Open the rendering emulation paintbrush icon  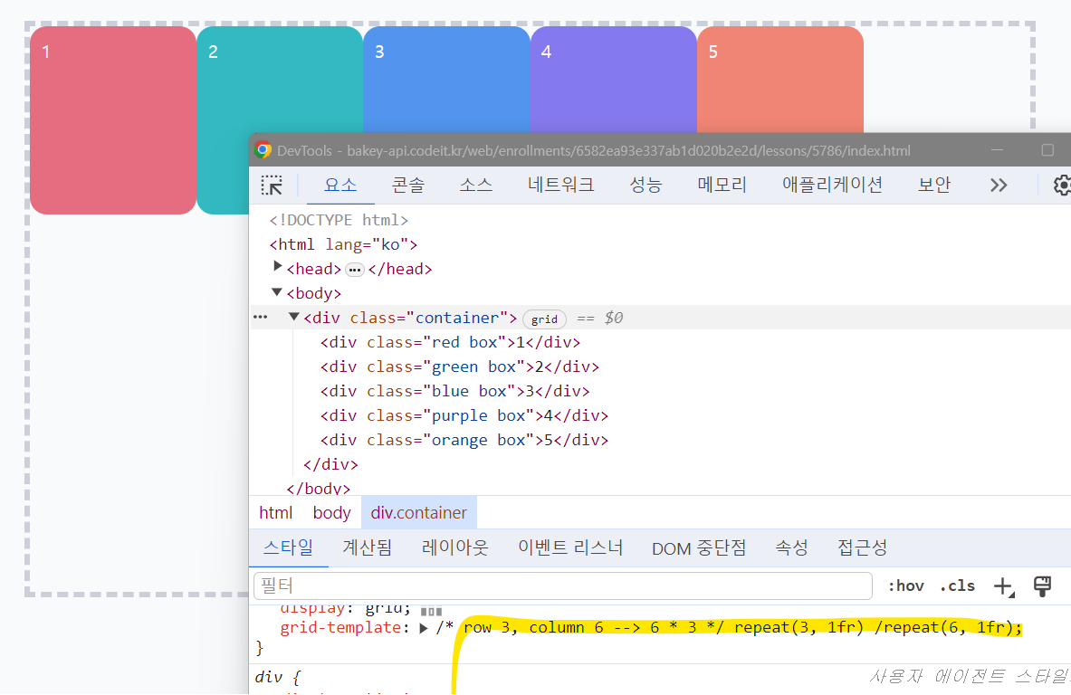(x=1042, y=586)
